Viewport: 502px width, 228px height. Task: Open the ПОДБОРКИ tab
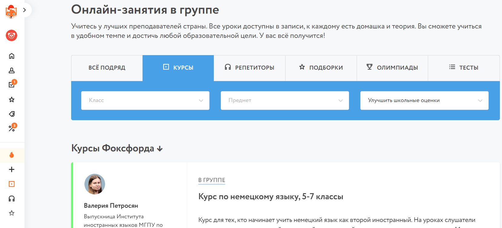pos(321,68)
